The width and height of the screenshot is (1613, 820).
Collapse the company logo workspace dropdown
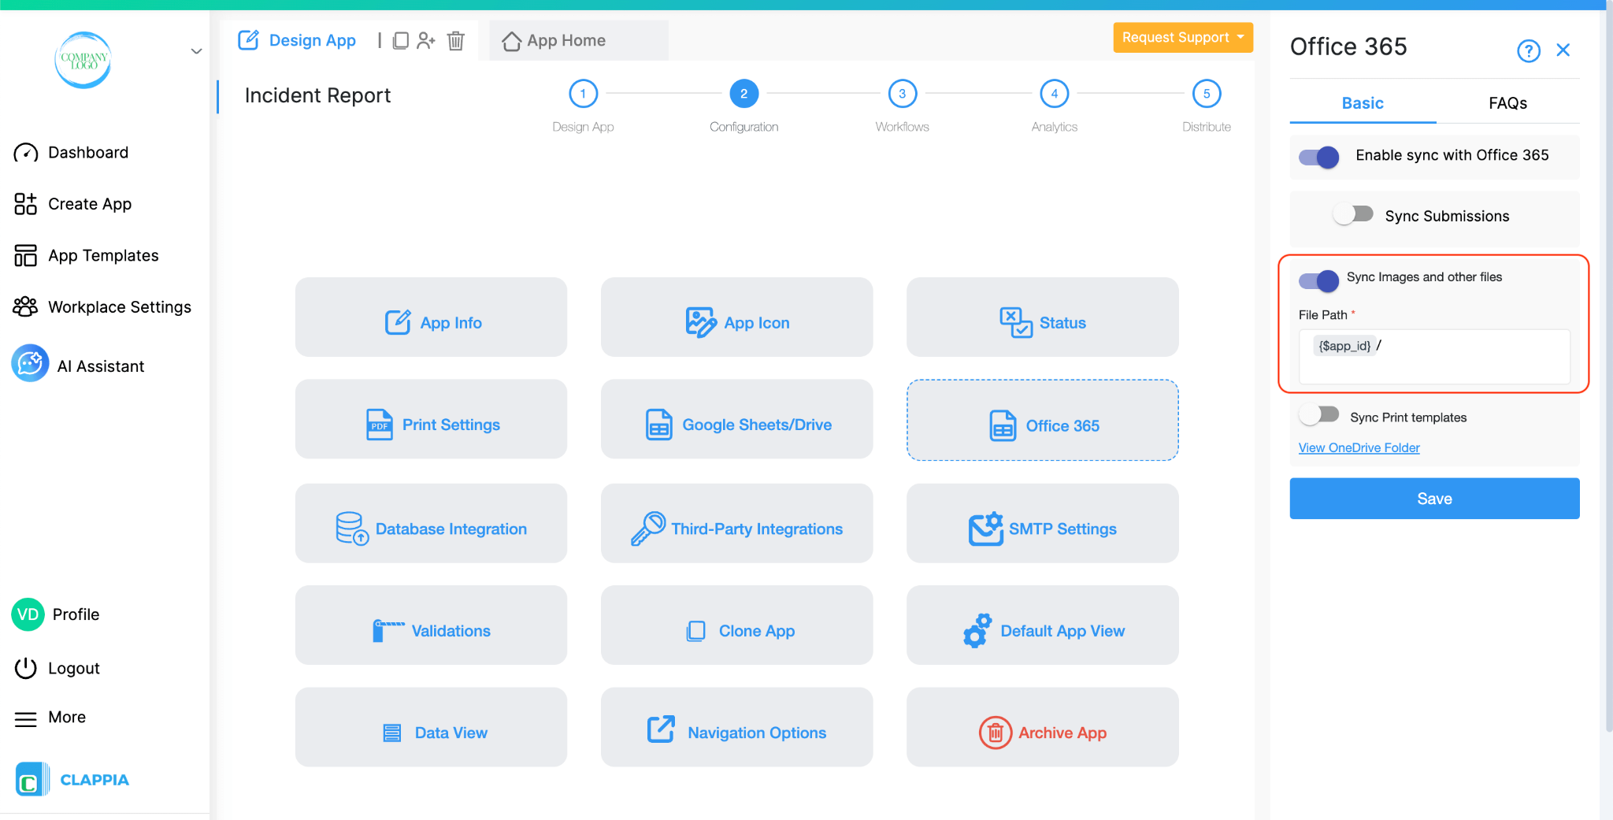coord(195,50)
